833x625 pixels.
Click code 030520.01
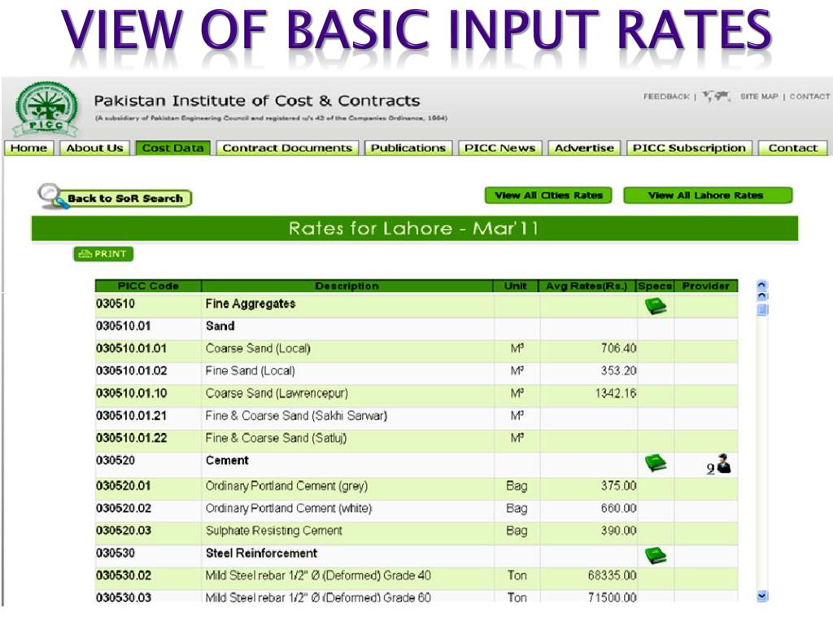[124, 486]
